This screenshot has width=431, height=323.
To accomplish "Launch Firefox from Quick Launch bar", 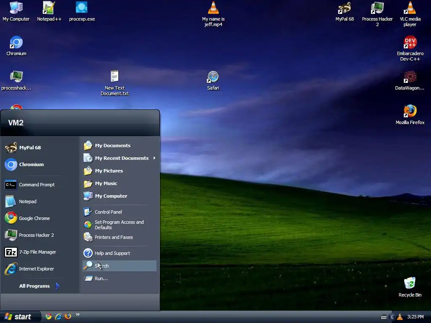I will 68,316.
